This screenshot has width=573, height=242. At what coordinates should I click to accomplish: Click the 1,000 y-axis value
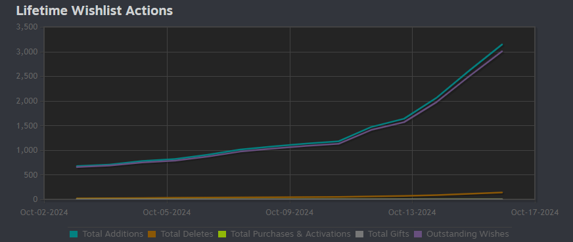(x=28, y=151)
